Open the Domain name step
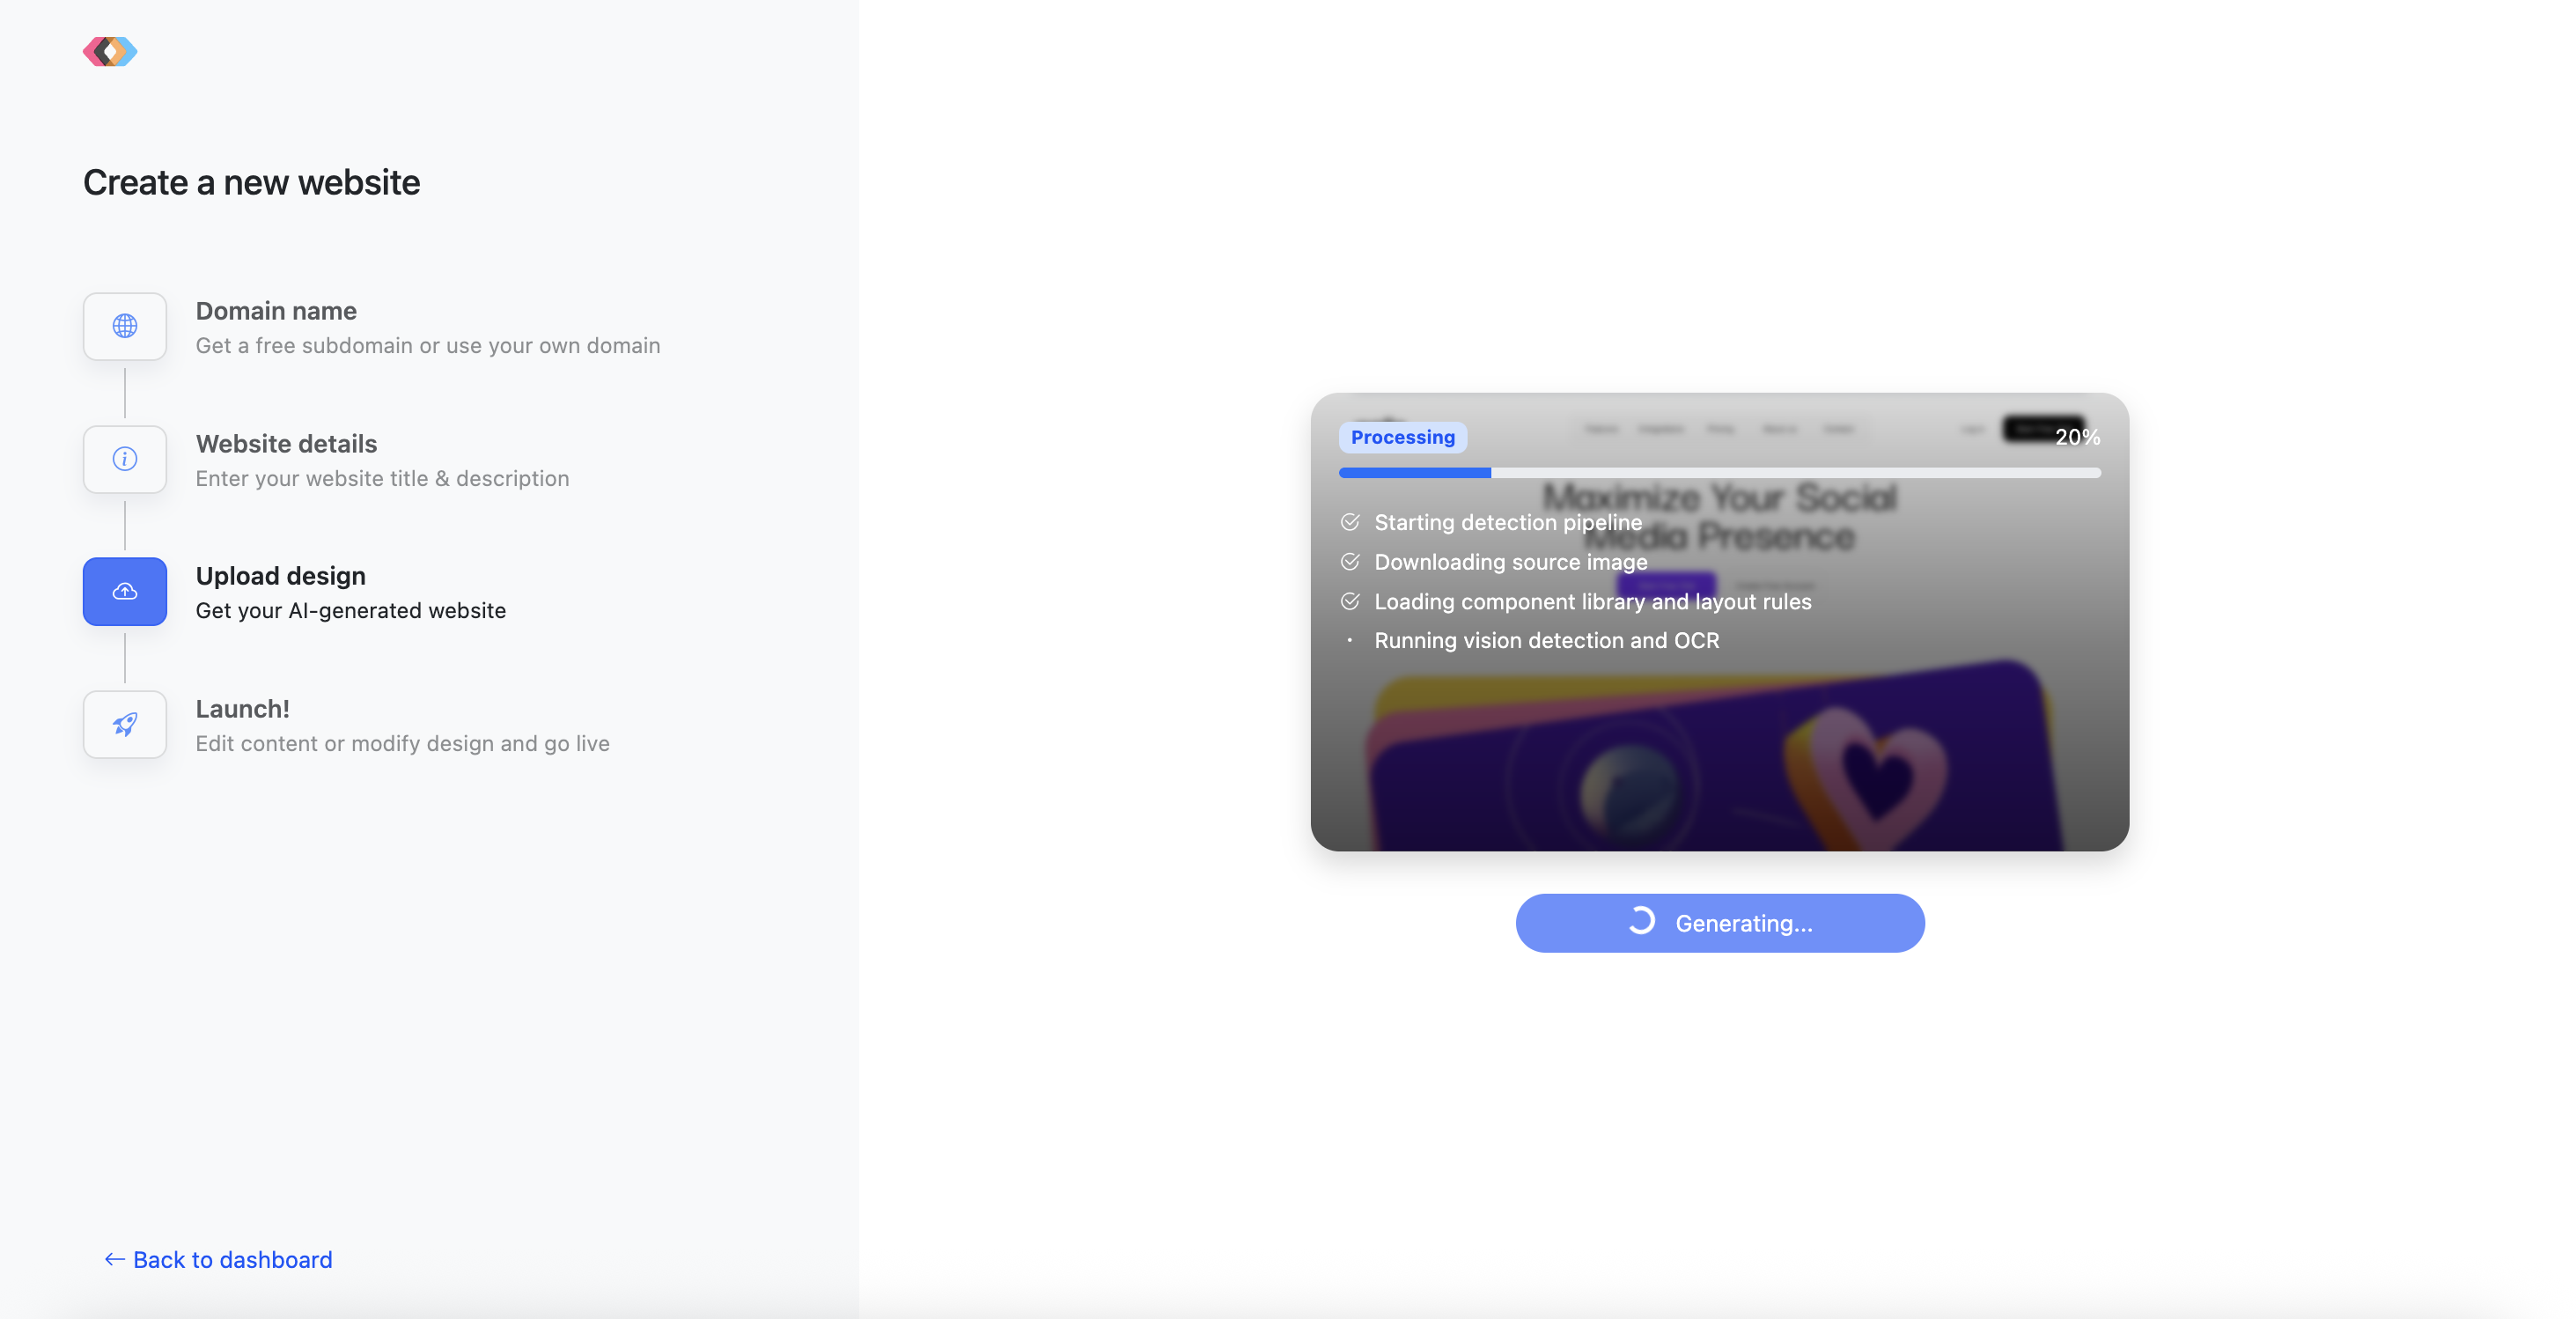Viewport: 2576px width, 1319px height. pos(372,327)
